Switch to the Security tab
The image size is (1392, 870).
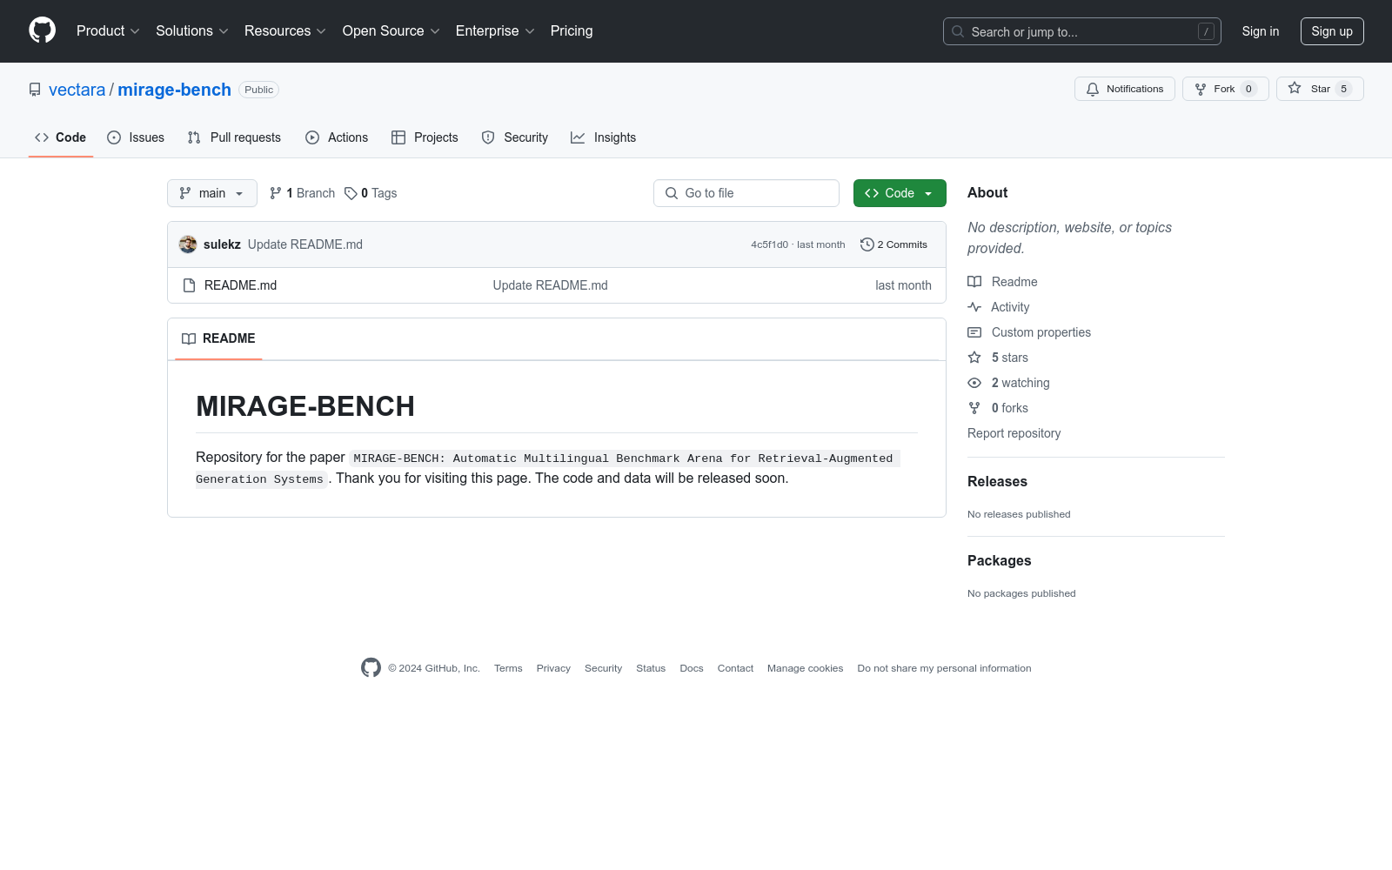515,137
